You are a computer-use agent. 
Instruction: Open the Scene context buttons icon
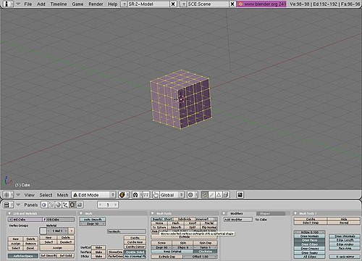[x=80, y=205]
